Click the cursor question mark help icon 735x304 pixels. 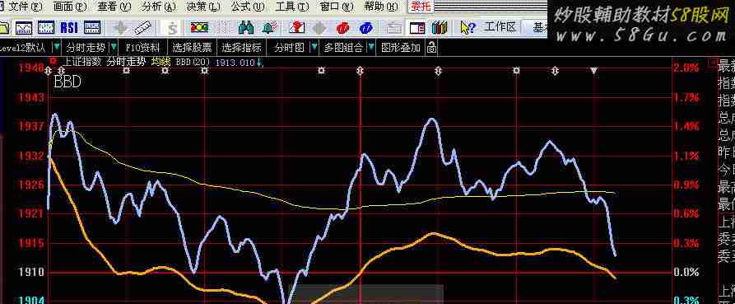[x=468, y=28]
